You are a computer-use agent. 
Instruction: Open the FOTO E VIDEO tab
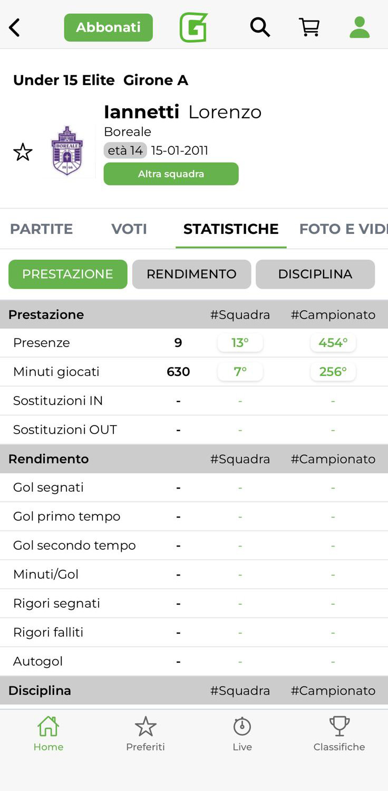pyautogui.click(x=343, y=229)
